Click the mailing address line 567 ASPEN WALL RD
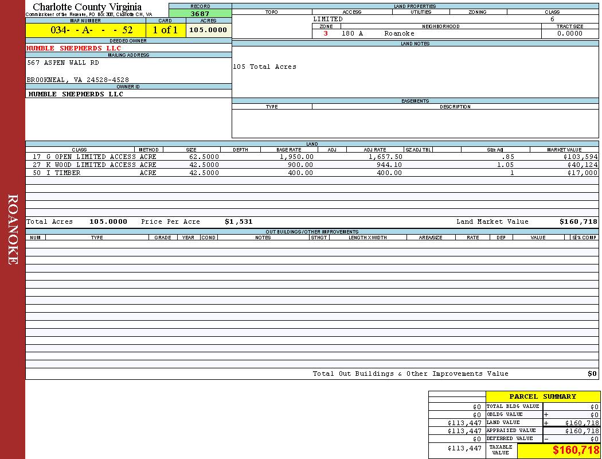Viewport: 602px width, 459px height. (63, 63)
